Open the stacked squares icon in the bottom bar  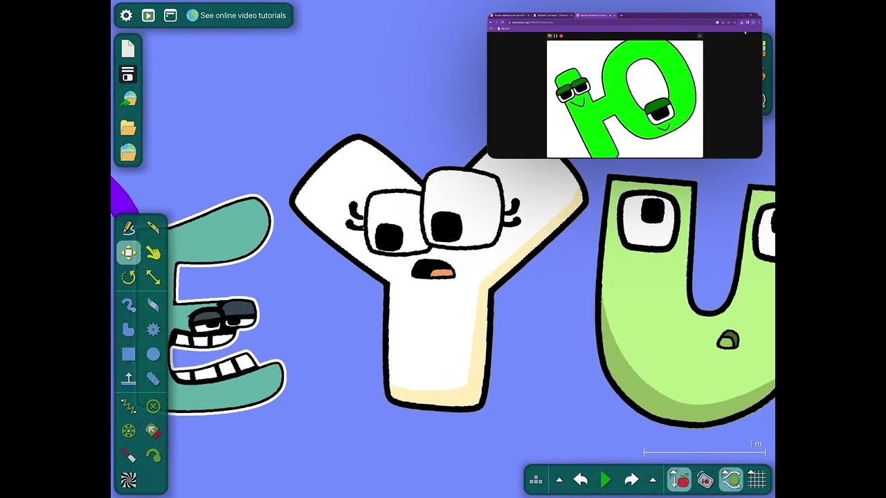(536, 479)
